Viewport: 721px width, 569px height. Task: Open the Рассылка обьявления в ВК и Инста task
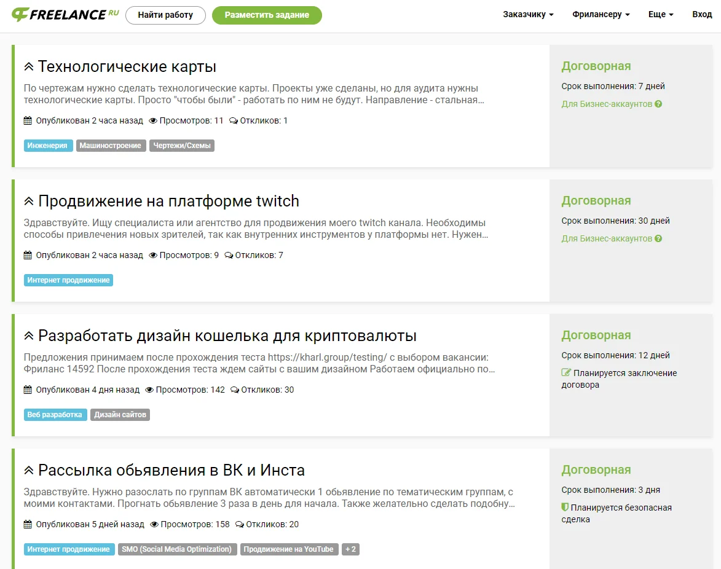[x=171, y=470]
